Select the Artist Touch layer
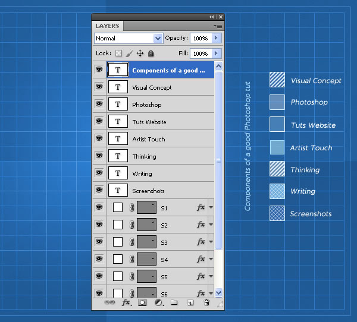 click(x=160, y=139)
